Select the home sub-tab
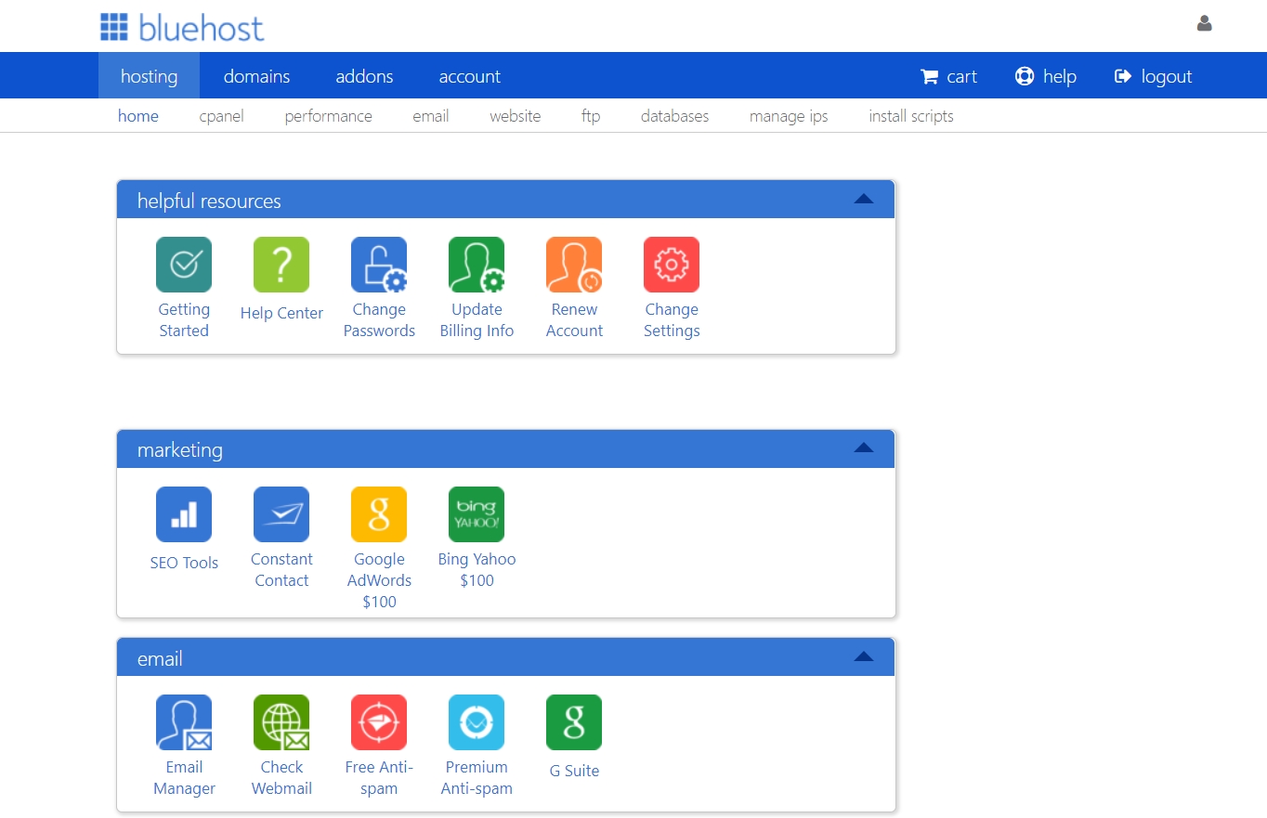 pyautogui.click(x=138, y=116)
